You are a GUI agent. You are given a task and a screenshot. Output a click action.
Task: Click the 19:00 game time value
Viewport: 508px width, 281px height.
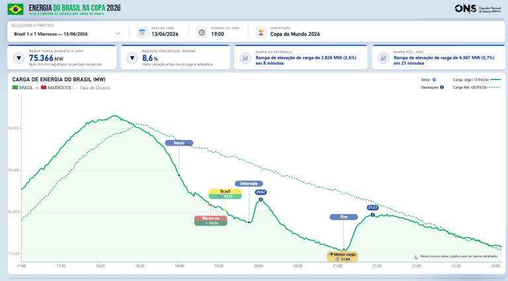point(218,34)
